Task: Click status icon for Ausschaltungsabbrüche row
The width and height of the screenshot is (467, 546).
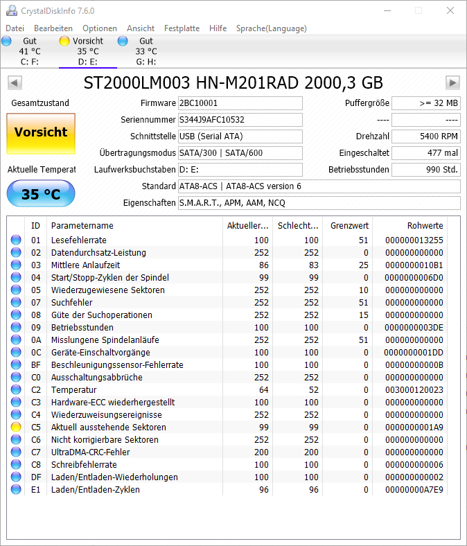Action: tap(16, 377)
